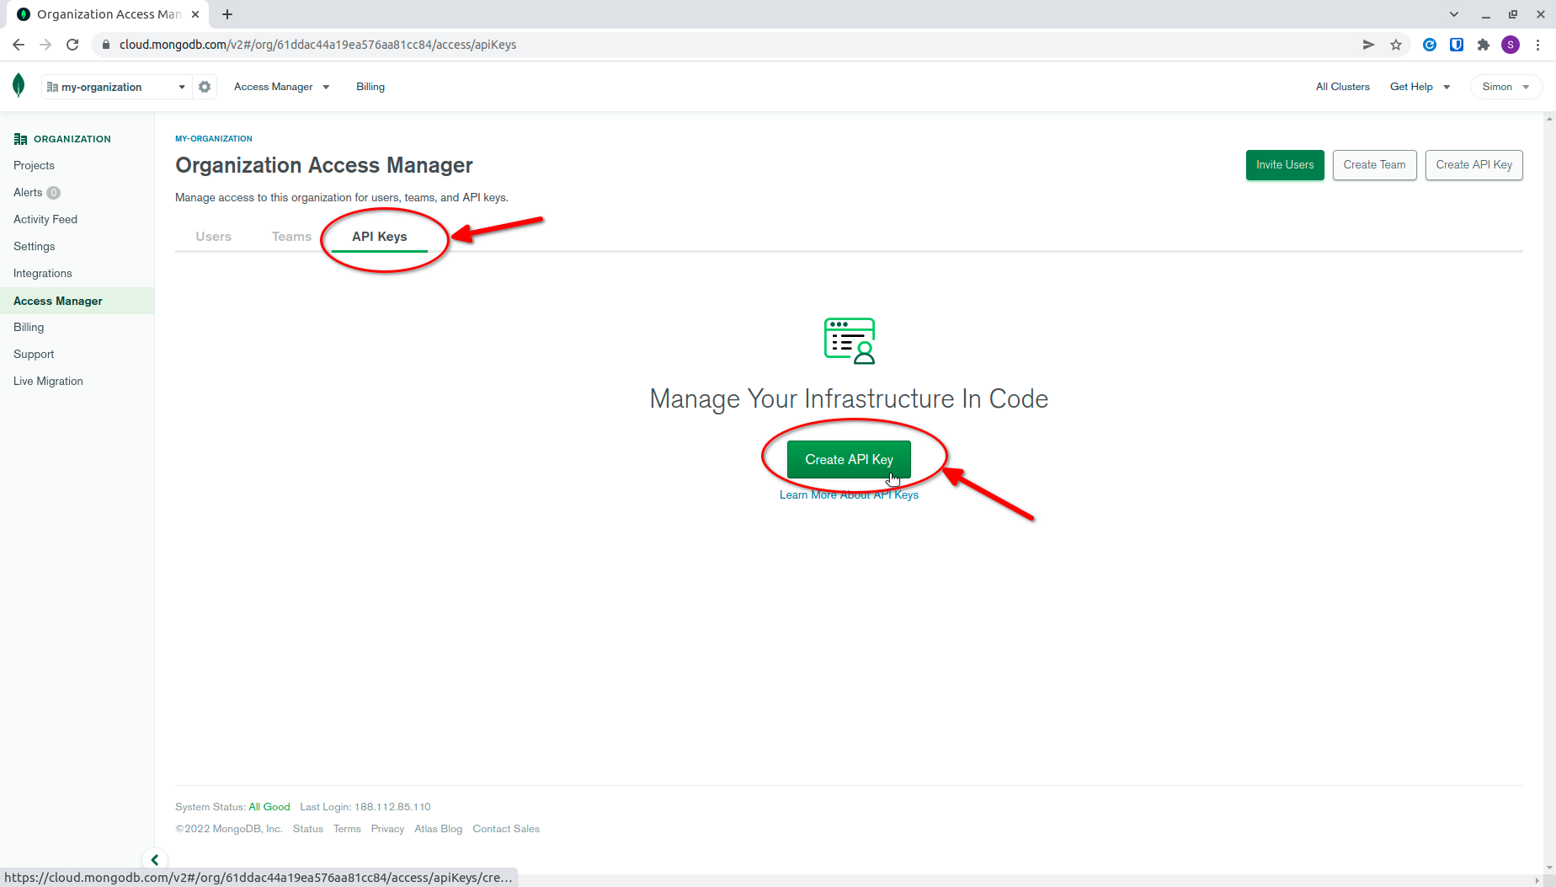This screenshot has height=887, width=1556.
Task: Click the share/send page icon
Action: (1369, 45)
